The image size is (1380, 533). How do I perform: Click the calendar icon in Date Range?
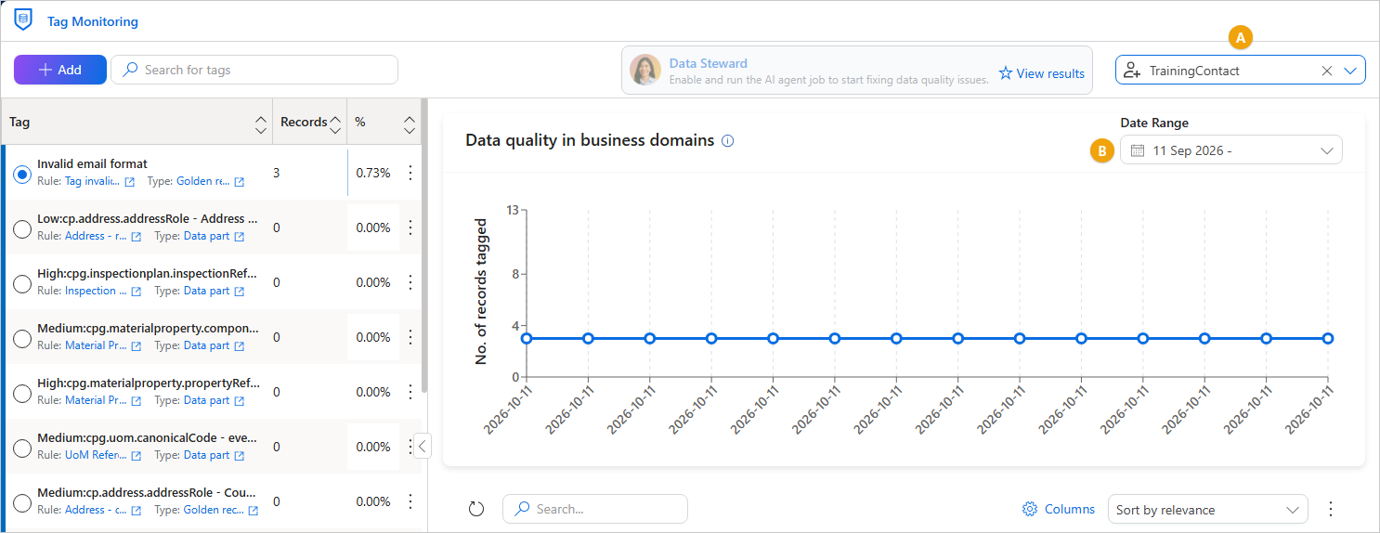(x=1137, y=150)
